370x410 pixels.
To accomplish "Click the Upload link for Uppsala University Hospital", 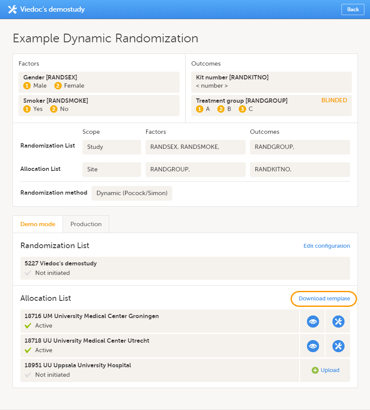I will 330,370.
